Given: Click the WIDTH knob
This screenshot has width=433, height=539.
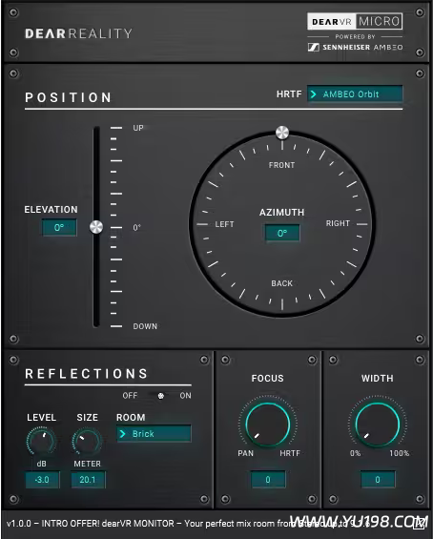Looking at the screenshot, I should coord(378,425).
